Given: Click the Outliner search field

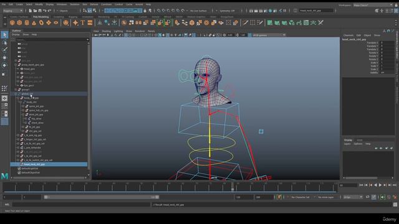Looking at the screenshot, I should [x=50, y=40].
